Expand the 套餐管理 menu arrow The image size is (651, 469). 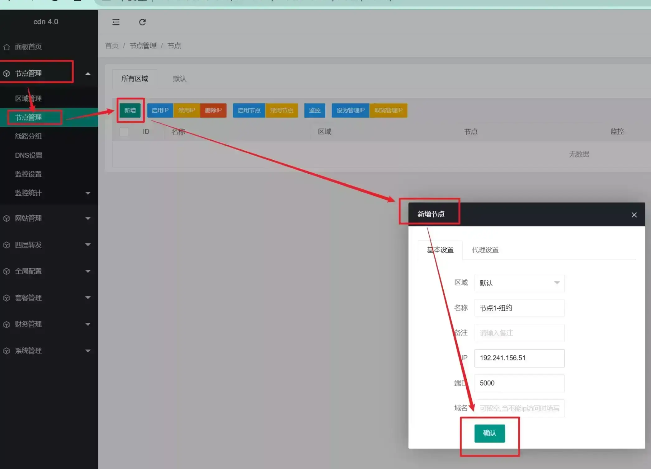(x=88, y=298)
